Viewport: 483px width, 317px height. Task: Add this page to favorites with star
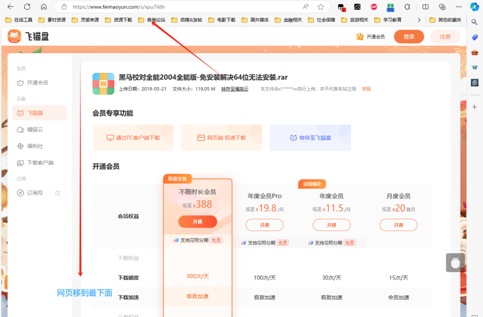pos(321,7)
